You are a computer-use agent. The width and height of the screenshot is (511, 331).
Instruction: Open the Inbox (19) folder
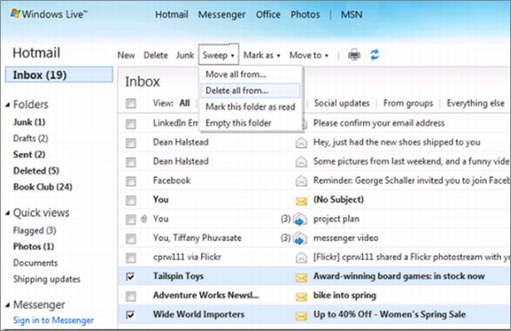pyautogui.click(x=59, y=75)
